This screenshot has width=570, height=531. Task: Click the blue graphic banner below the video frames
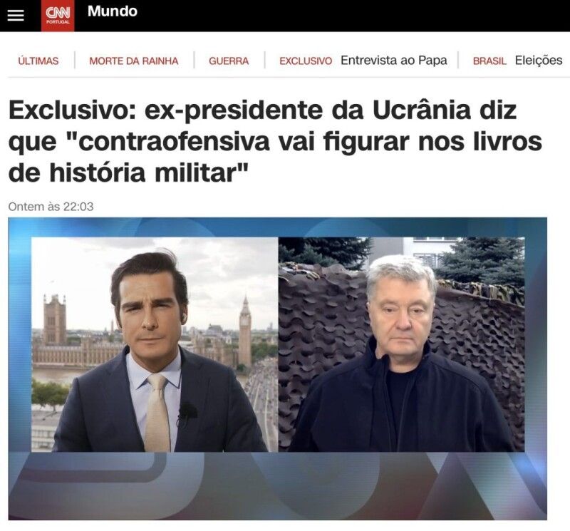pos(278,485)
